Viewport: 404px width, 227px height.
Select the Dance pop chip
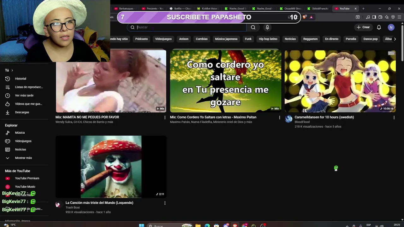(x=371, y=39)
